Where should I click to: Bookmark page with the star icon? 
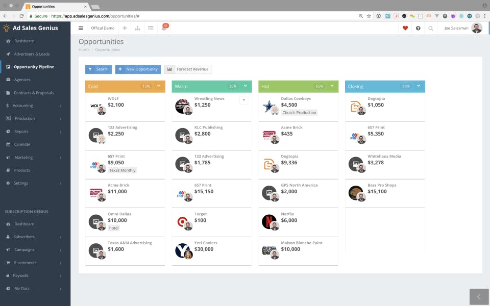pyautogui.click(x=369, y=16)
